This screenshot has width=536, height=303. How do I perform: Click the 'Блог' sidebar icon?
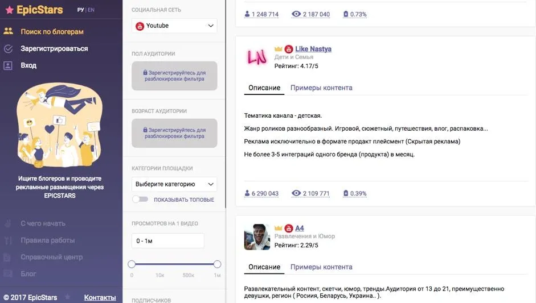point(8,273)
